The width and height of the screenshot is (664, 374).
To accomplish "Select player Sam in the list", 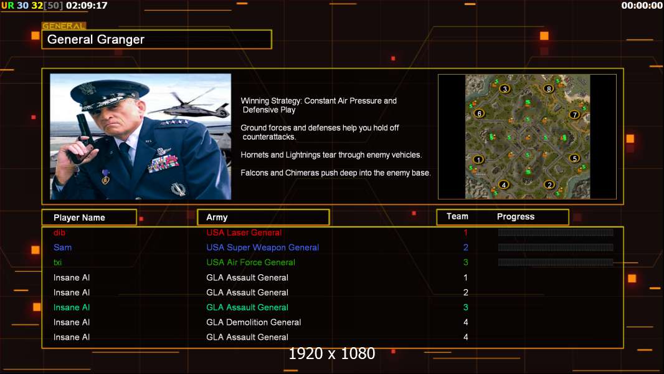I will [62, 247].
